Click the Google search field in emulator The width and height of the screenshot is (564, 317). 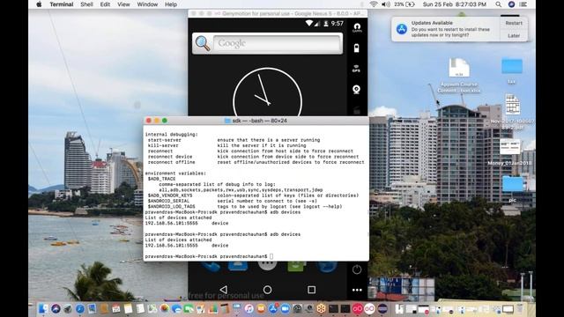276,43
